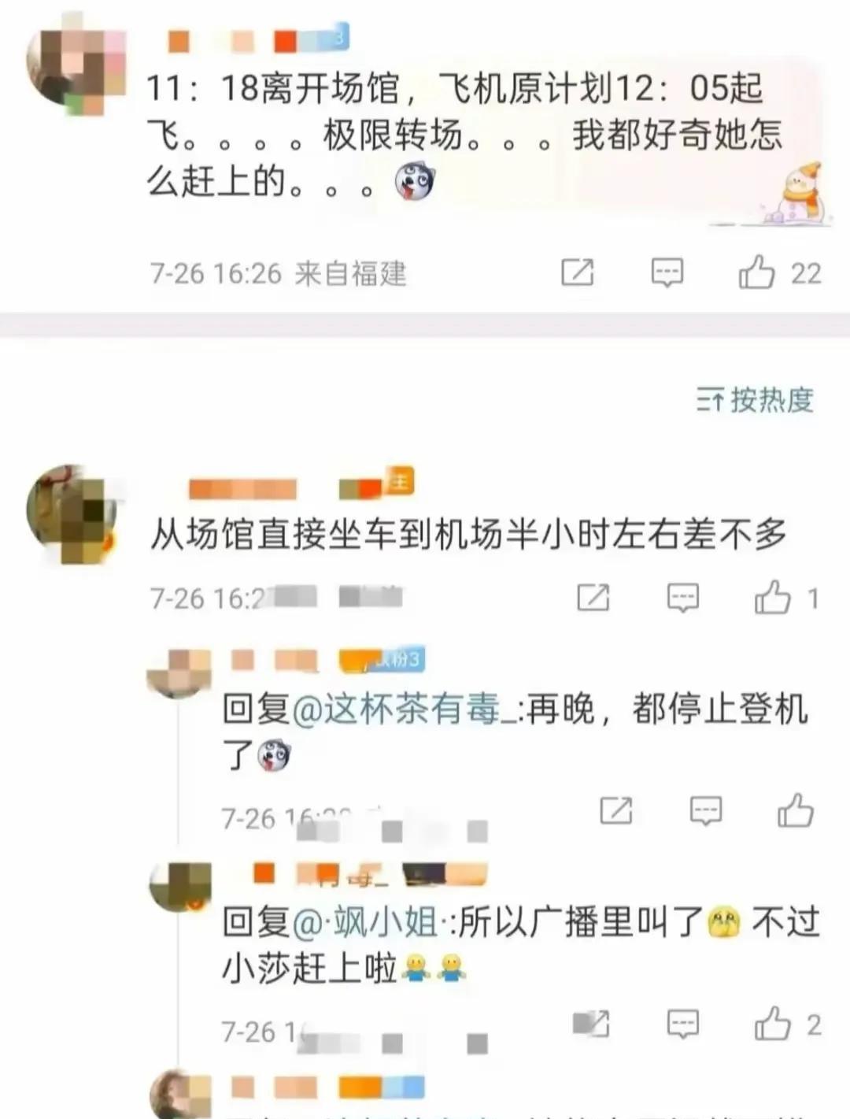Image resolution: width=850 pixels, height=1119 pixels.
Task: Share the reply about 小莎 catching the flight
Action: coord(592,1023)
